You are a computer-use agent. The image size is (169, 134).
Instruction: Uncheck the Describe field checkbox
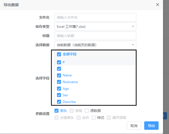pyautogui.click(x=59, y=102)
